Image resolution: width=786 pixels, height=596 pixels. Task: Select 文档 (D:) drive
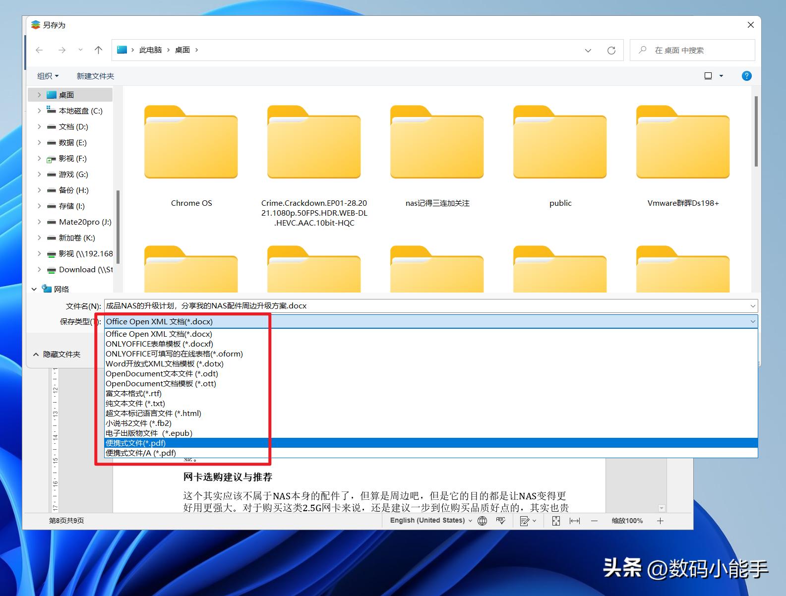coord(73,126)
